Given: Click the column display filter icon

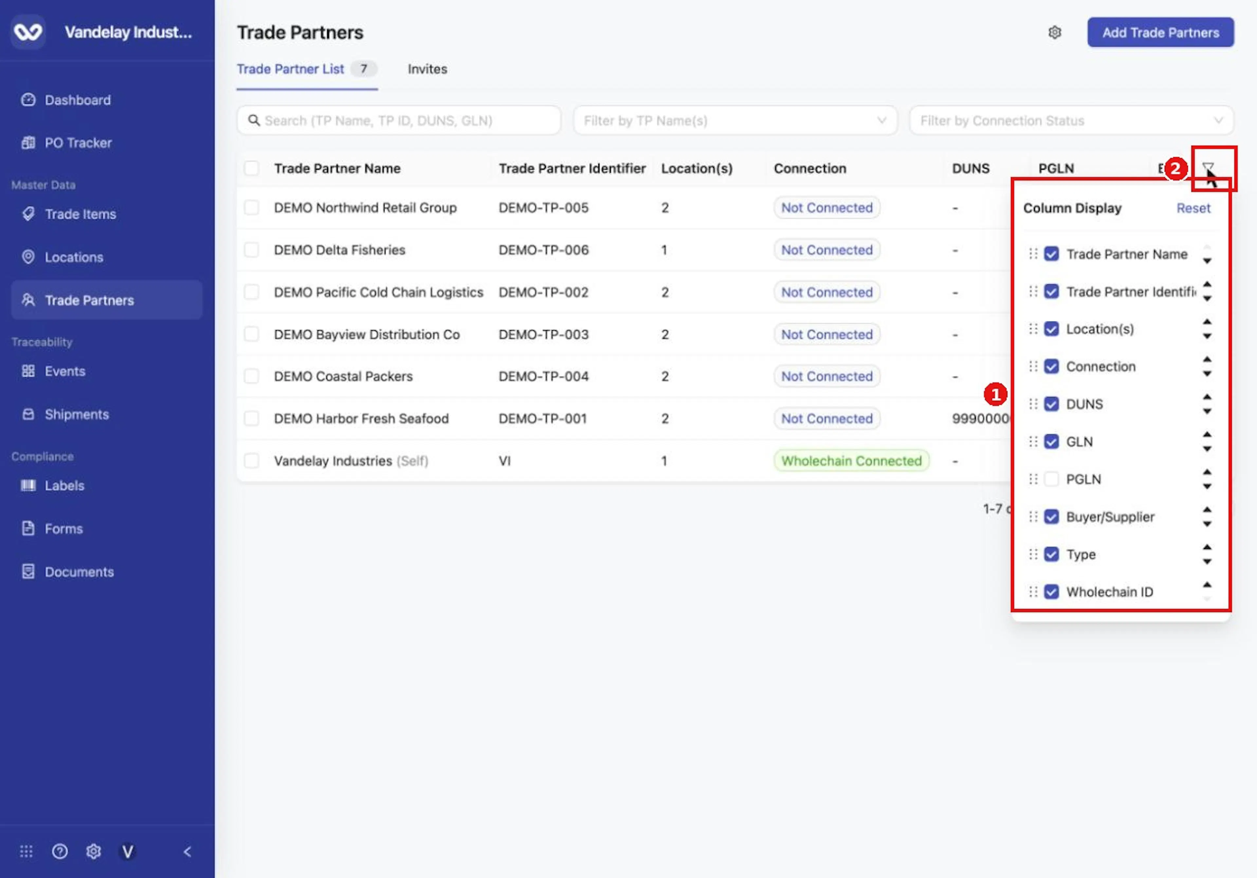Looking at the screenshot, I should (x=1208, y=168).
